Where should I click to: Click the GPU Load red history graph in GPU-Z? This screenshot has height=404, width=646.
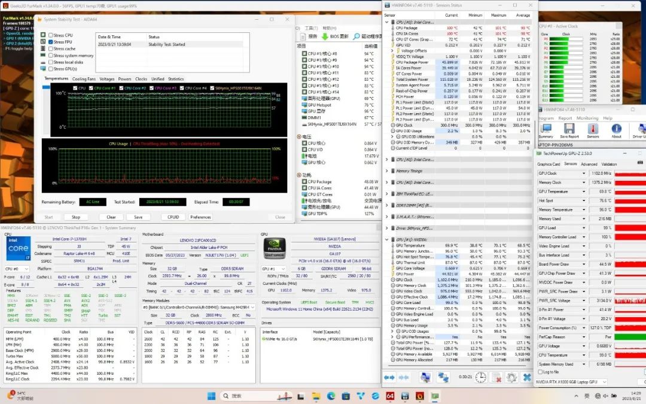click(x=630, y=228)
